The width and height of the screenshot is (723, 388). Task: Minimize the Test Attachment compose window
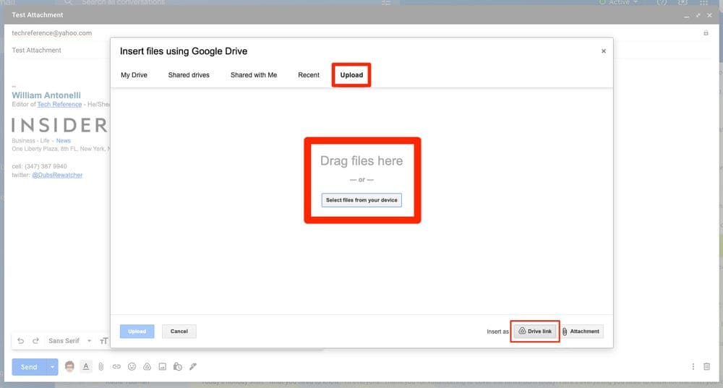[687, 16]
